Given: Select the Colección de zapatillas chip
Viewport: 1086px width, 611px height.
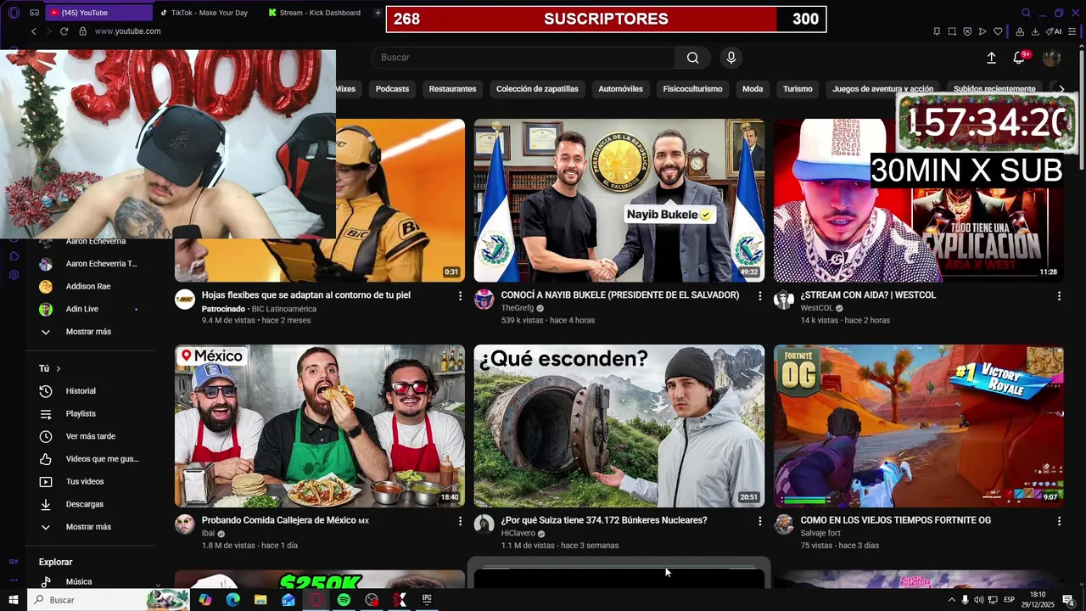Looking at the screenshot, I should 537,89.
